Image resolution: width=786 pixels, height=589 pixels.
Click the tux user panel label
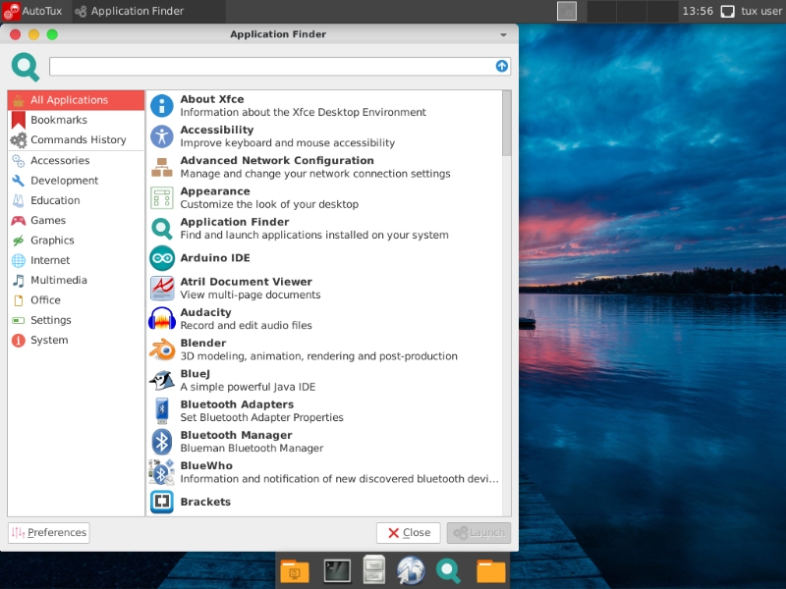760,11
